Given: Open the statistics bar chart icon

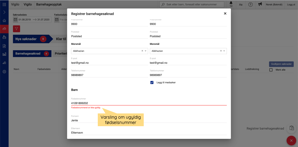Looking at the screenshot, I should [4, 54].
